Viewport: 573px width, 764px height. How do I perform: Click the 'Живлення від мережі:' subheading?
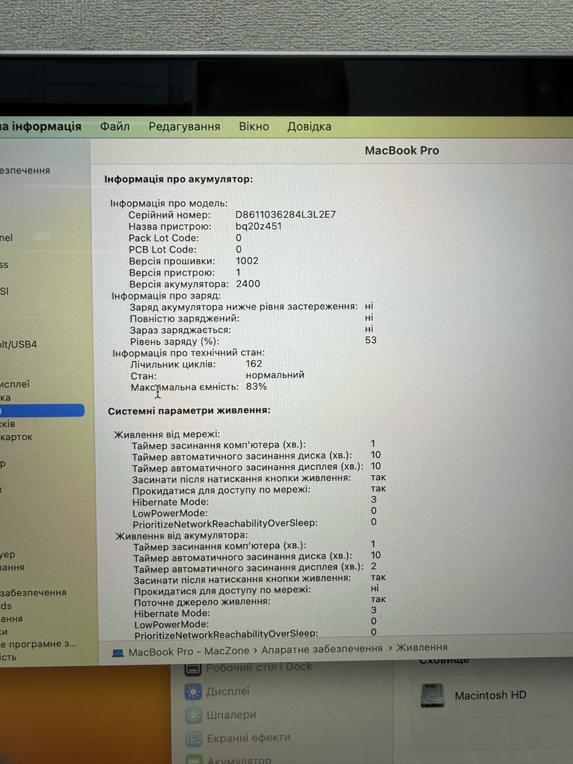(x=167, y=434)
